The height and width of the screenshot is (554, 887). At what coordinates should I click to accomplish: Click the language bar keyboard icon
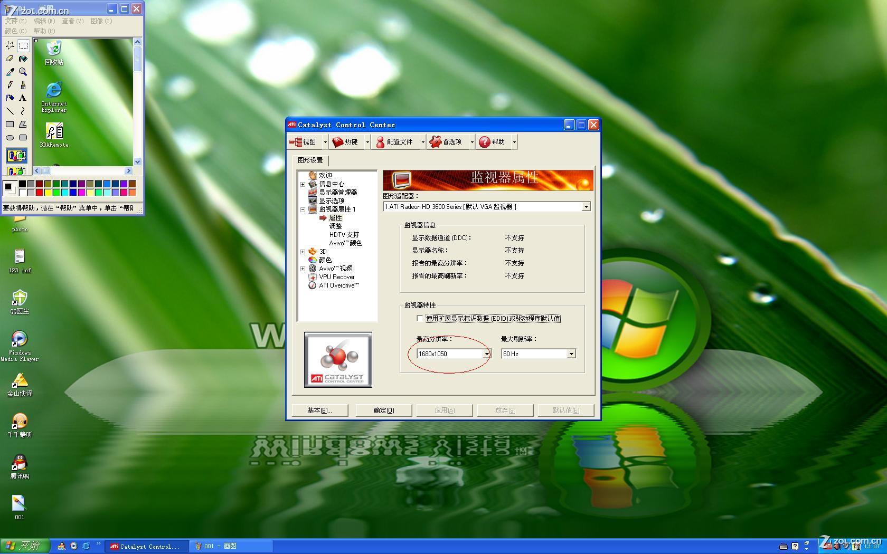[x=784, y=546]
